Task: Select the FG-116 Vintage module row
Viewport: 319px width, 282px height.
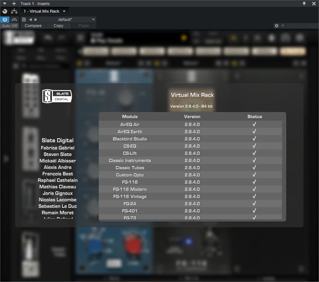Action: [x=190, y=197]
